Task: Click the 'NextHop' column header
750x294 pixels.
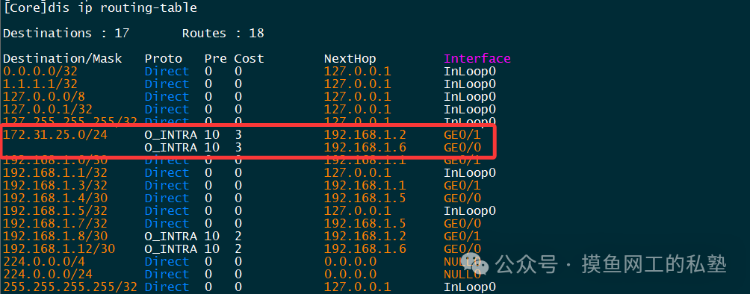Action: pyautogui.click(x=350, y=59)
